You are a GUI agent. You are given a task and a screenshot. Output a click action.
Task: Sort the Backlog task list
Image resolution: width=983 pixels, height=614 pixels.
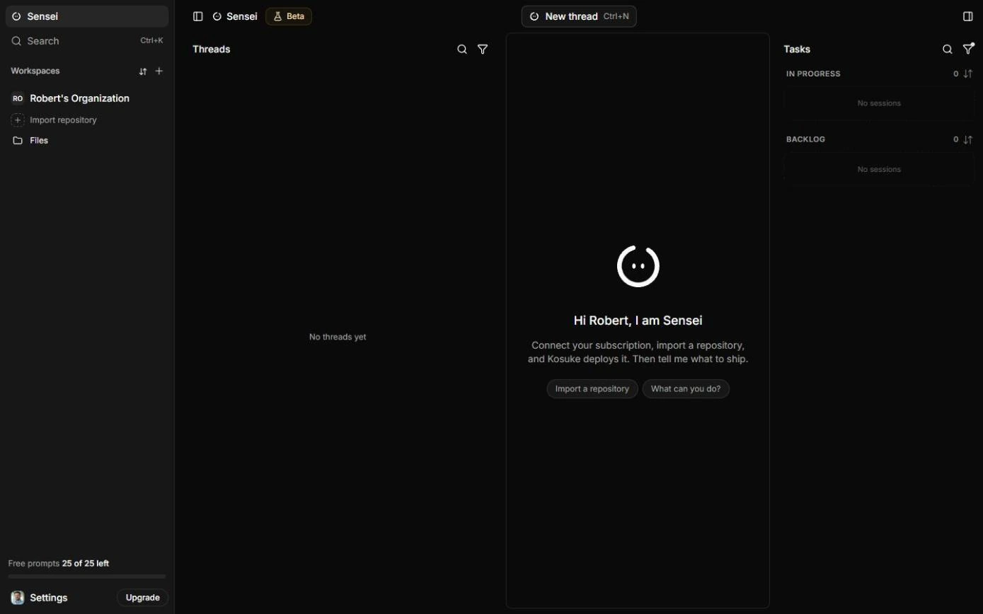(968, 139)
